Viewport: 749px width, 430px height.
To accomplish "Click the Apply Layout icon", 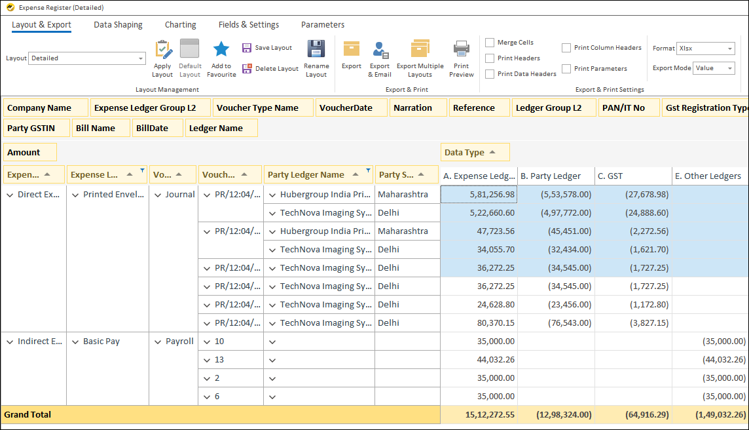I will tap(162, 50).
